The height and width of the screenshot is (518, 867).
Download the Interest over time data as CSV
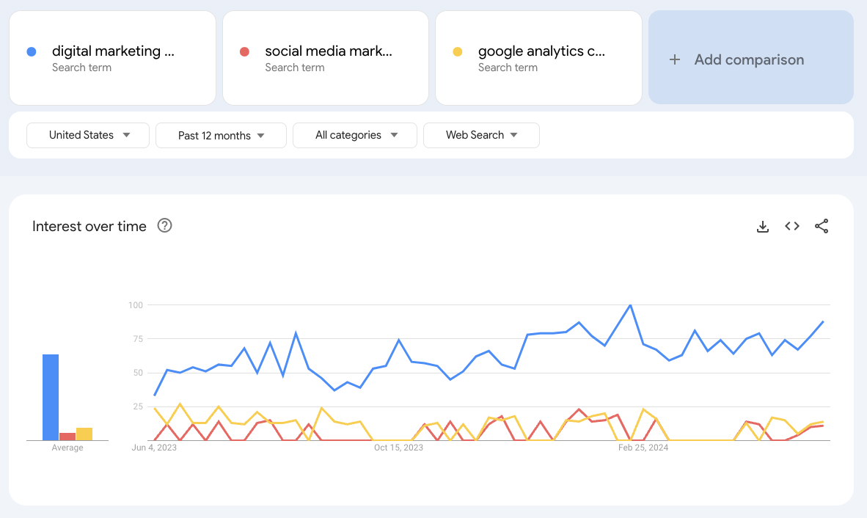click(x=763, y=227)
